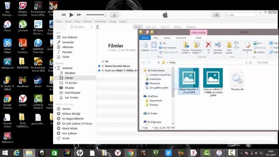Select Parçalar in iTunes sidebar
Screen dimensions: 279x157
[x=67, y=52]
